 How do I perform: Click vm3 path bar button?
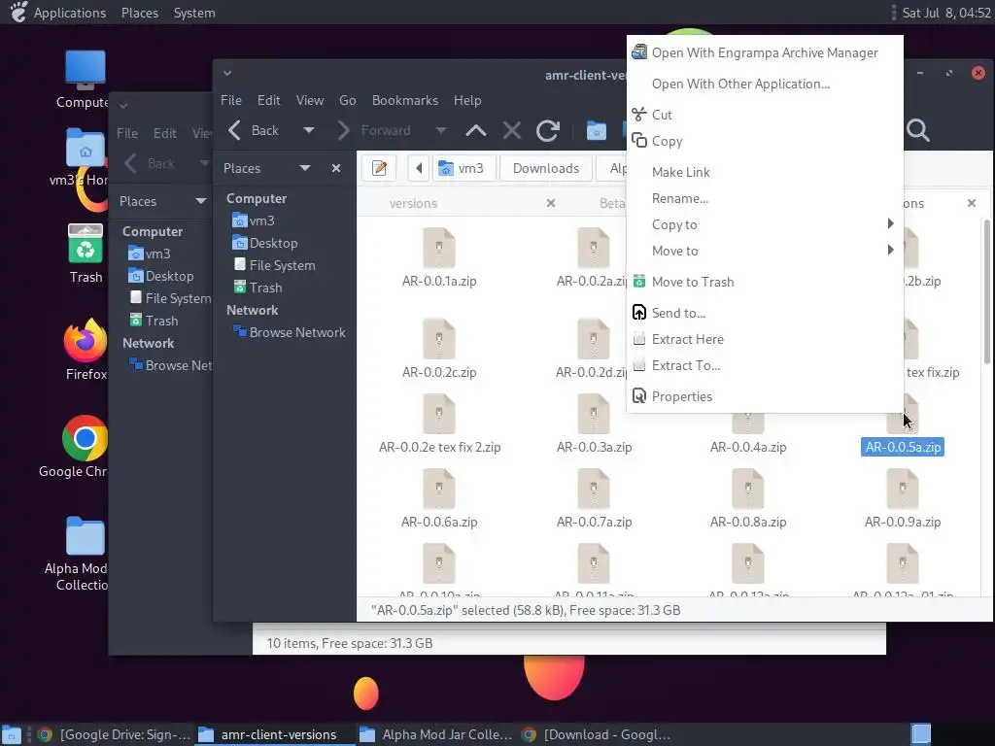[463, 168]
